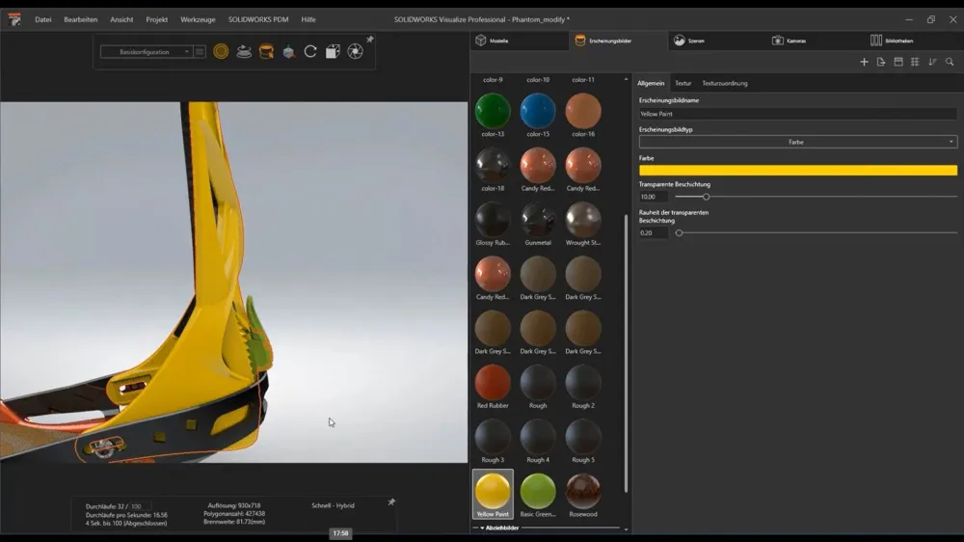The image size is (964, 542).
Task: Open the Basiskonfiguration dropdown
Action: tap(147, 52)
